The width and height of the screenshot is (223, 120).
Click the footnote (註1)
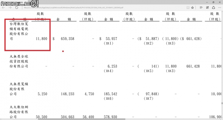[108, 43]
